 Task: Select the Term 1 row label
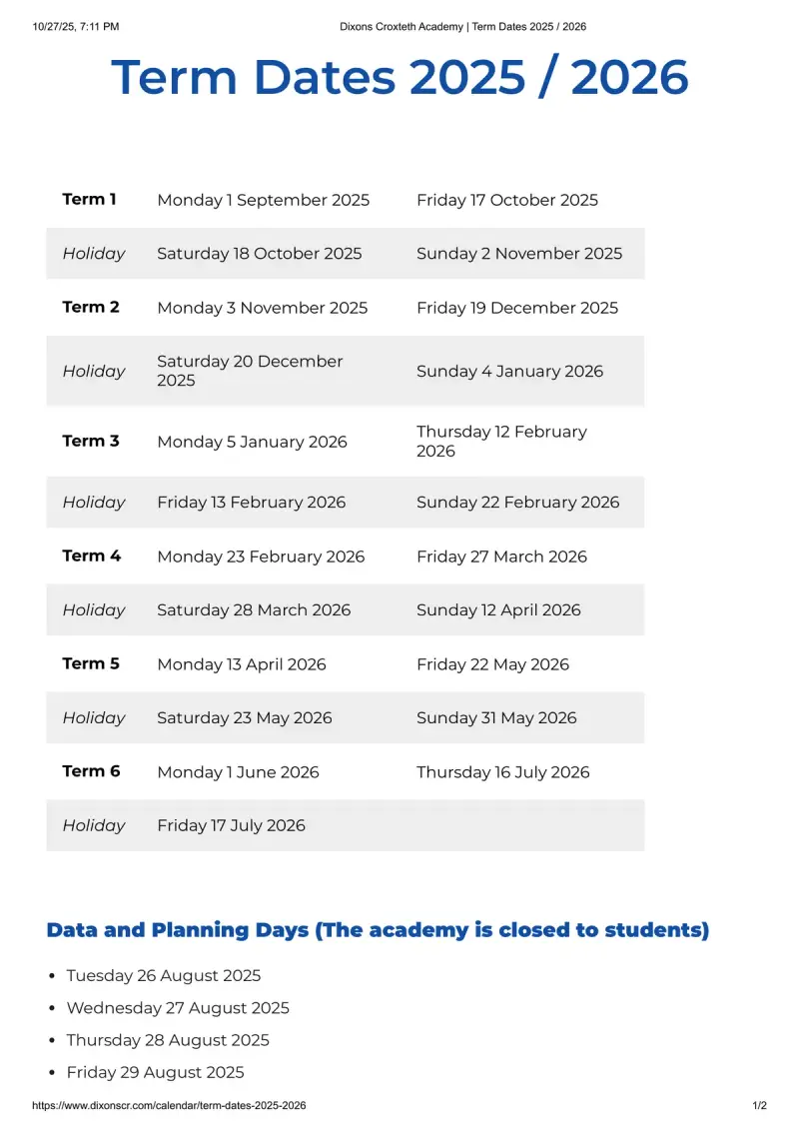coord(90,199)
